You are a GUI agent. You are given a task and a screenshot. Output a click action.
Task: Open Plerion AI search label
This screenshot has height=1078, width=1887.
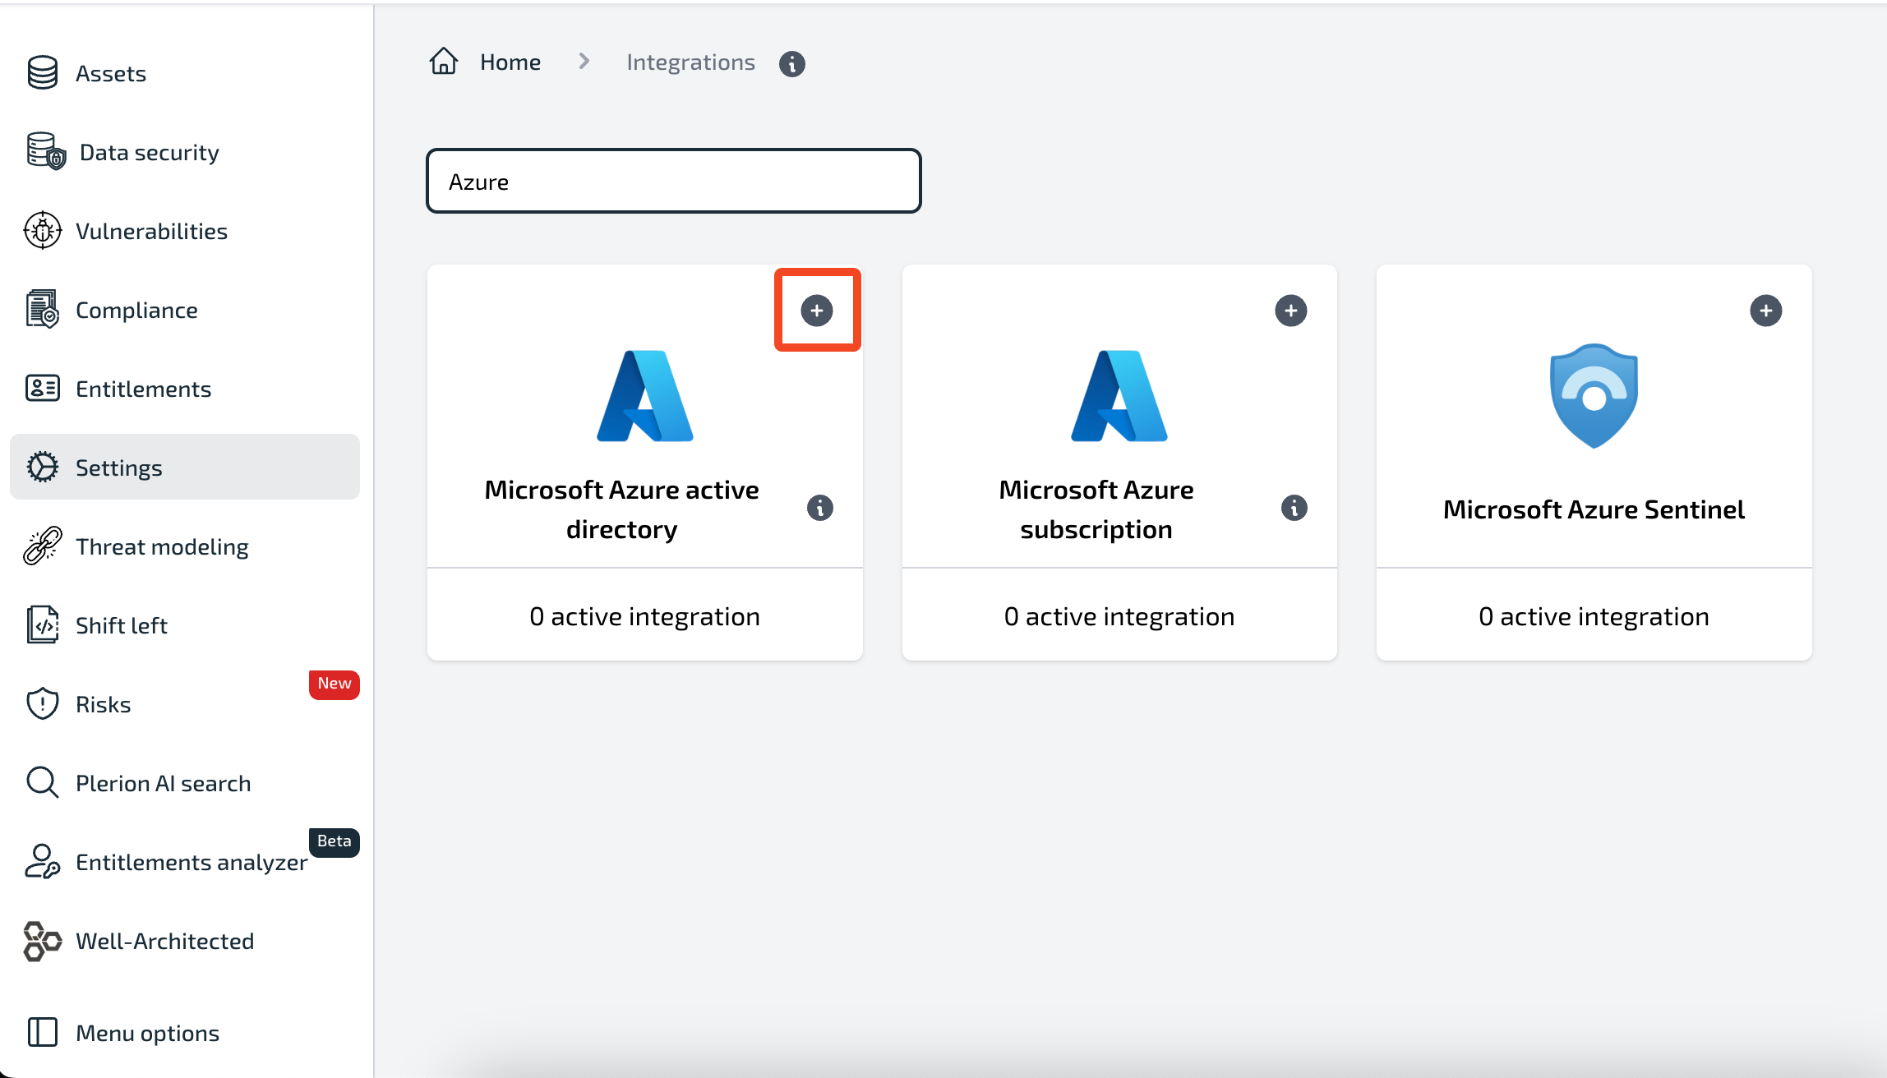pyautogui.click(x=164, y=783)
